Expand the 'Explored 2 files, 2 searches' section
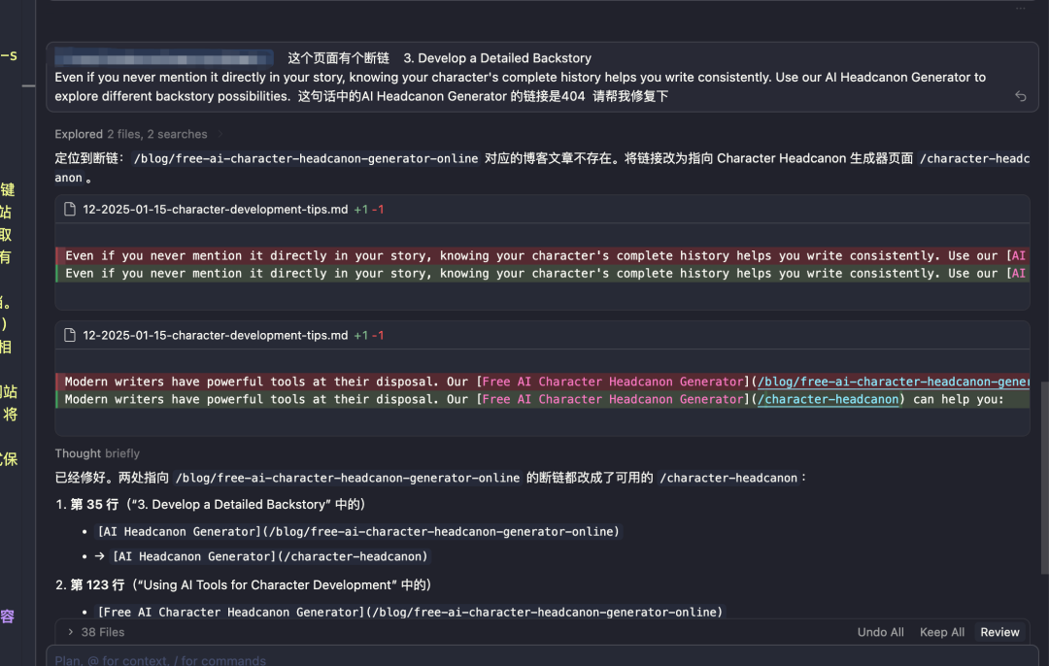 tap(131, 134)
